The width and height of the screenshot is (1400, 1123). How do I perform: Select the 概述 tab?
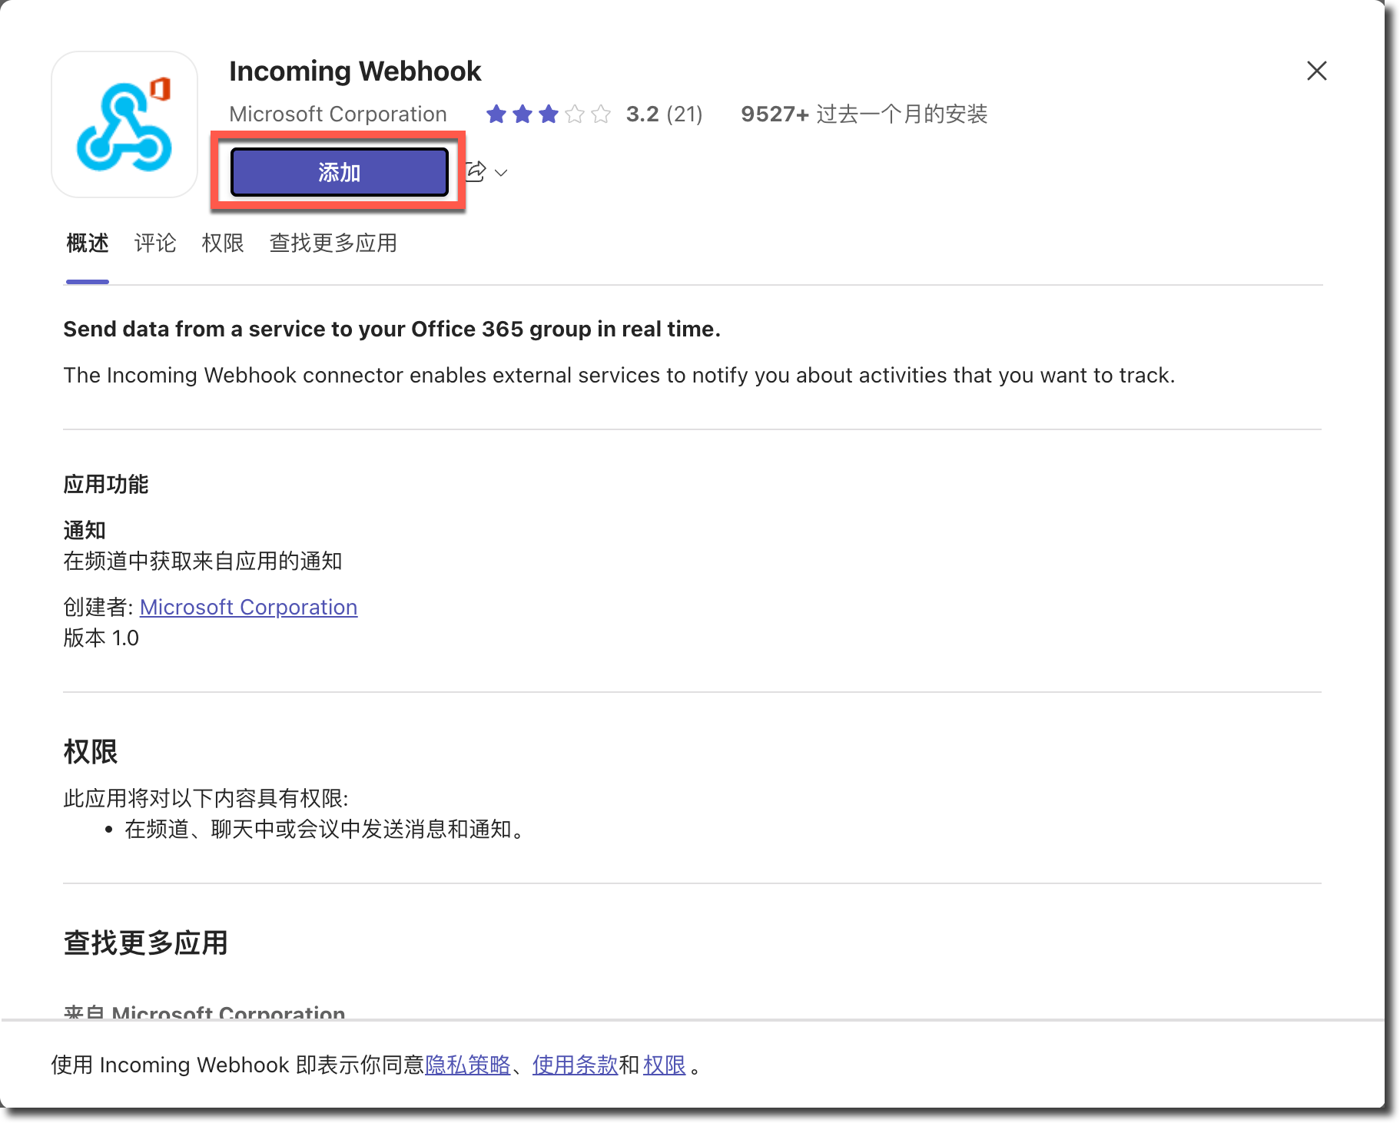pos(87,243)
